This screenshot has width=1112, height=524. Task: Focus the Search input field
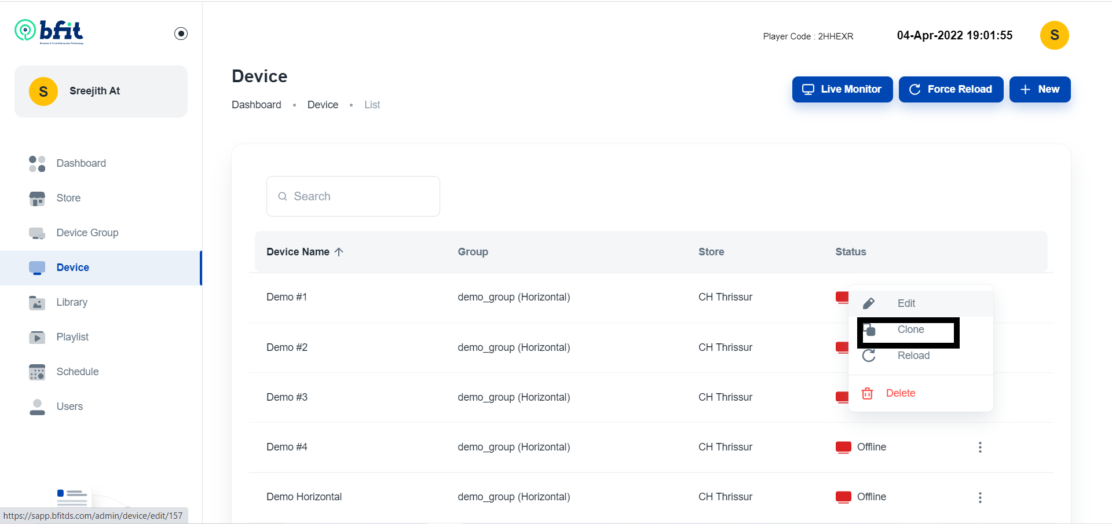click(x=353, y=196)
